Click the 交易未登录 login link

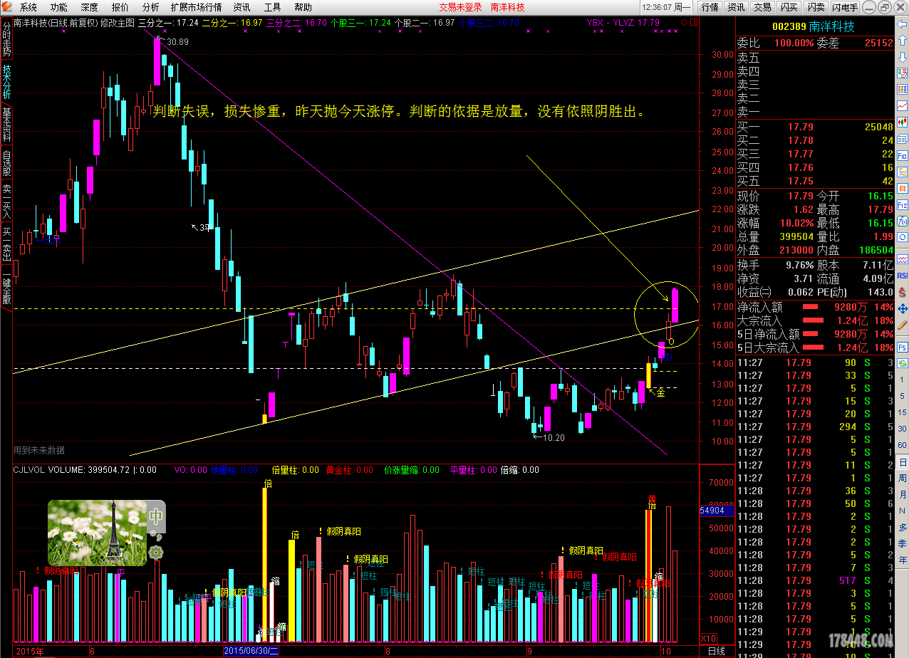(460, 7)
